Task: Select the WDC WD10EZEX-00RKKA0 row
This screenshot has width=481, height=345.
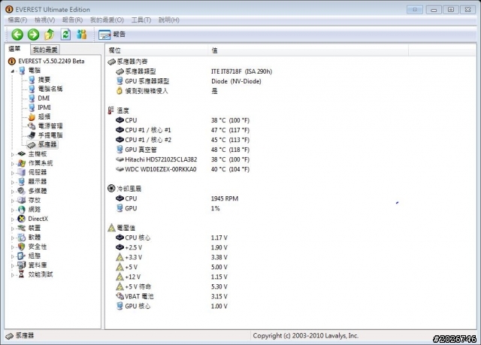Action: pos(183,169)
